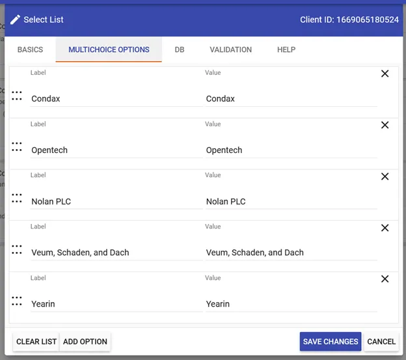Viewport: 406px width, 360px height.
Task: Add a new option to the list
Action: click(x=85, y=342)
